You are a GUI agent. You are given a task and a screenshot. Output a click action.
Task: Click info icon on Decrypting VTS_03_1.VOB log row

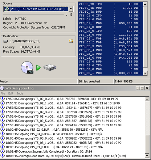pyautogui.click(x=2, y=143)
